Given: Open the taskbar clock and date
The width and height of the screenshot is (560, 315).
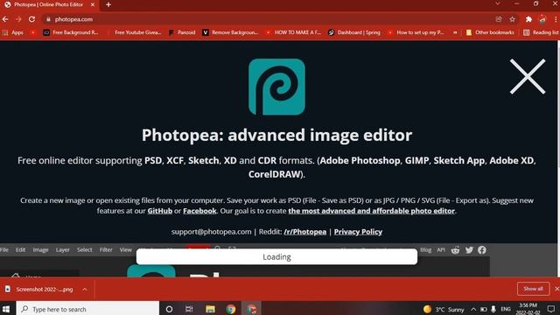Looking at the screenshot, I should click(x=528, y=309).
